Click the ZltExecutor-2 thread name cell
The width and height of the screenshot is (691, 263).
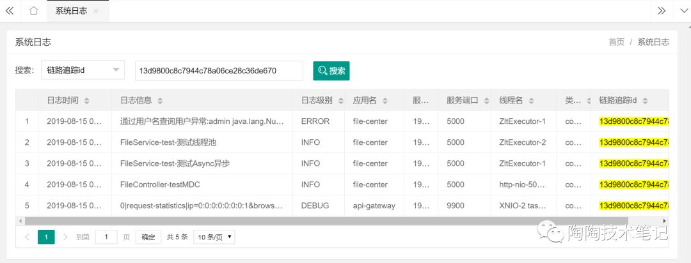click(x=522, y=142)
